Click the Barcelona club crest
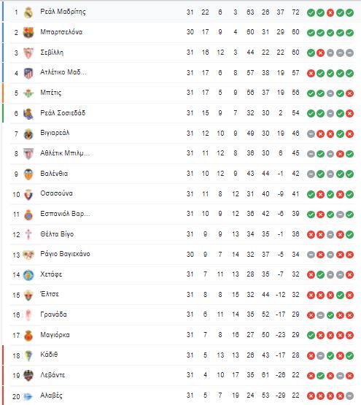 point(28,33)
